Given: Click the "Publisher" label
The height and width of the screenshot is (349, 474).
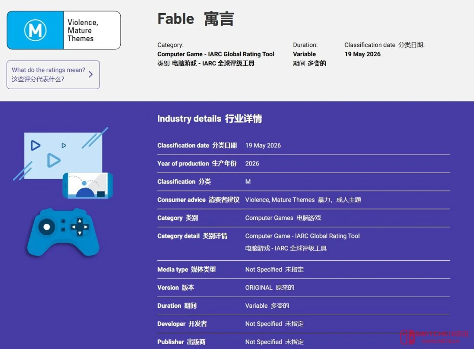Looking at the screenshot, I should [170, 342].
